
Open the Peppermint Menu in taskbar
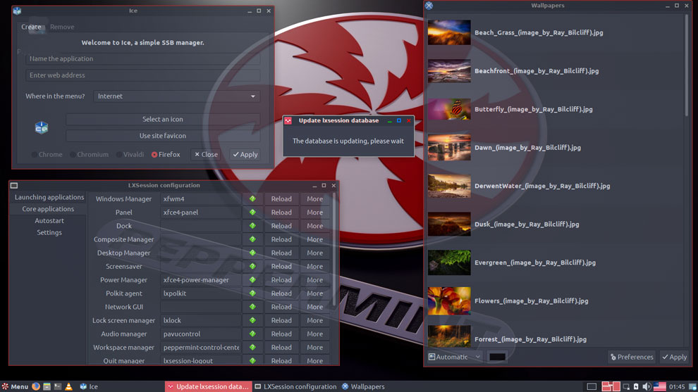(x=15, y=386)
